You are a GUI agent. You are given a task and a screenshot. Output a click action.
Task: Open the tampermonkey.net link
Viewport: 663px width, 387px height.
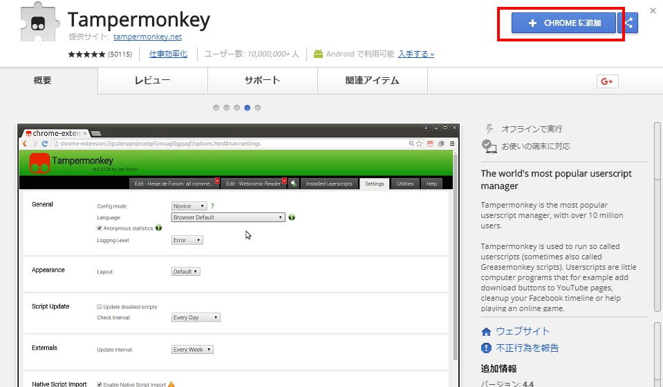coord(147,37)
